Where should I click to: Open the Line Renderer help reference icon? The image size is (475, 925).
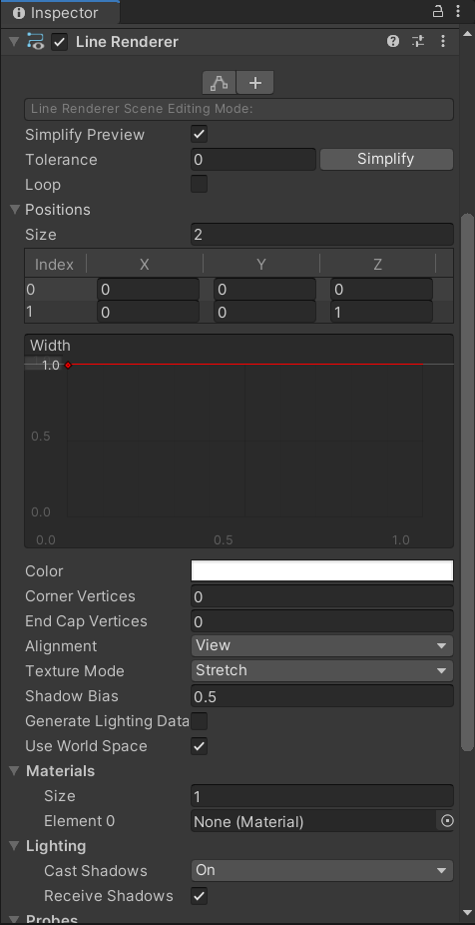393,41
